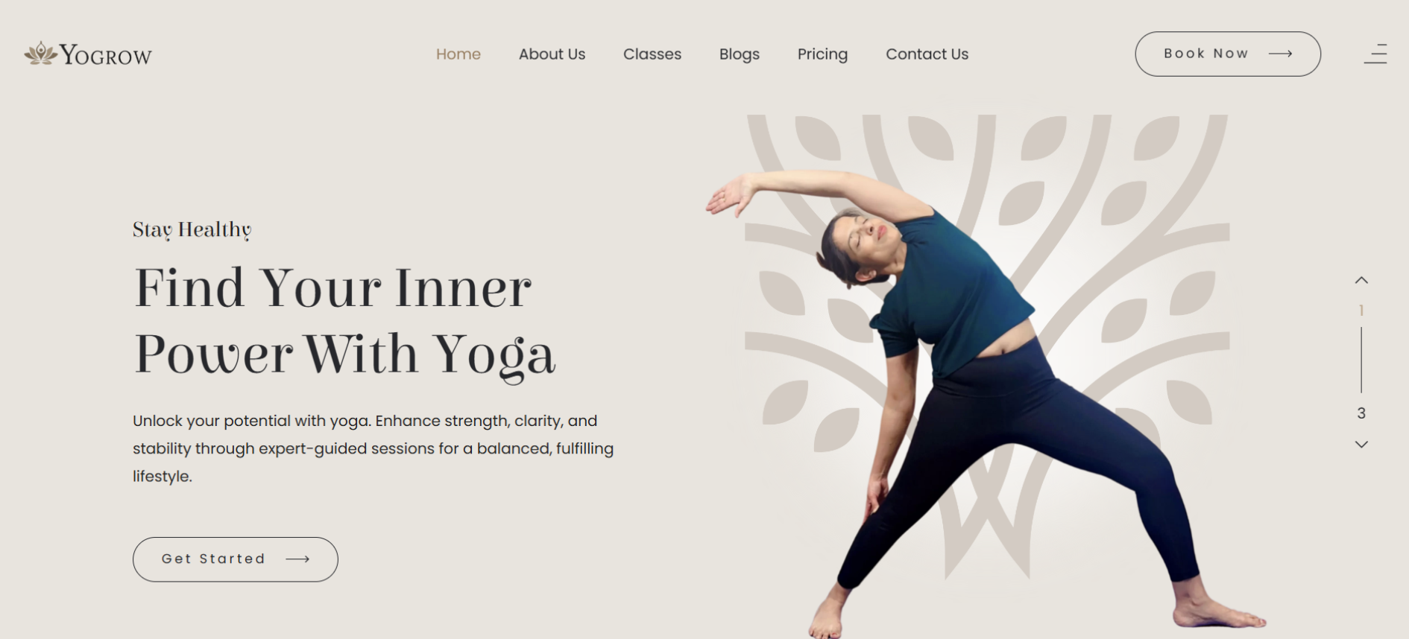
Task: Open the Classes menu item
Action: pos(652,54)
